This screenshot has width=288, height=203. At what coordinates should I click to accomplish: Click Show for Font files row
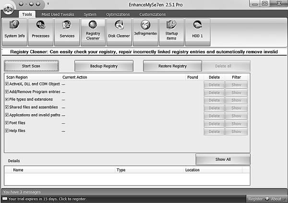[x=236, y=124]
